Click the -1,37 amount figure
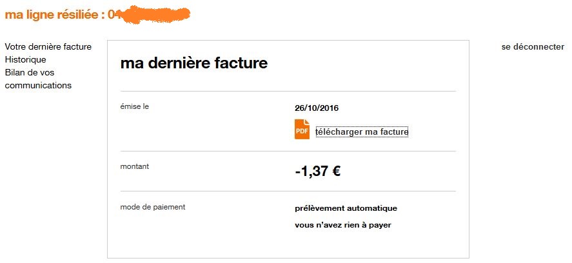This screenshot has height=263, width=572. tap(311, 171)
